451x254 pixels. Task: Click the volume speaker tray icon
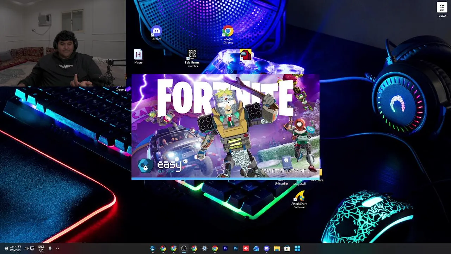(x=26, y=248)
